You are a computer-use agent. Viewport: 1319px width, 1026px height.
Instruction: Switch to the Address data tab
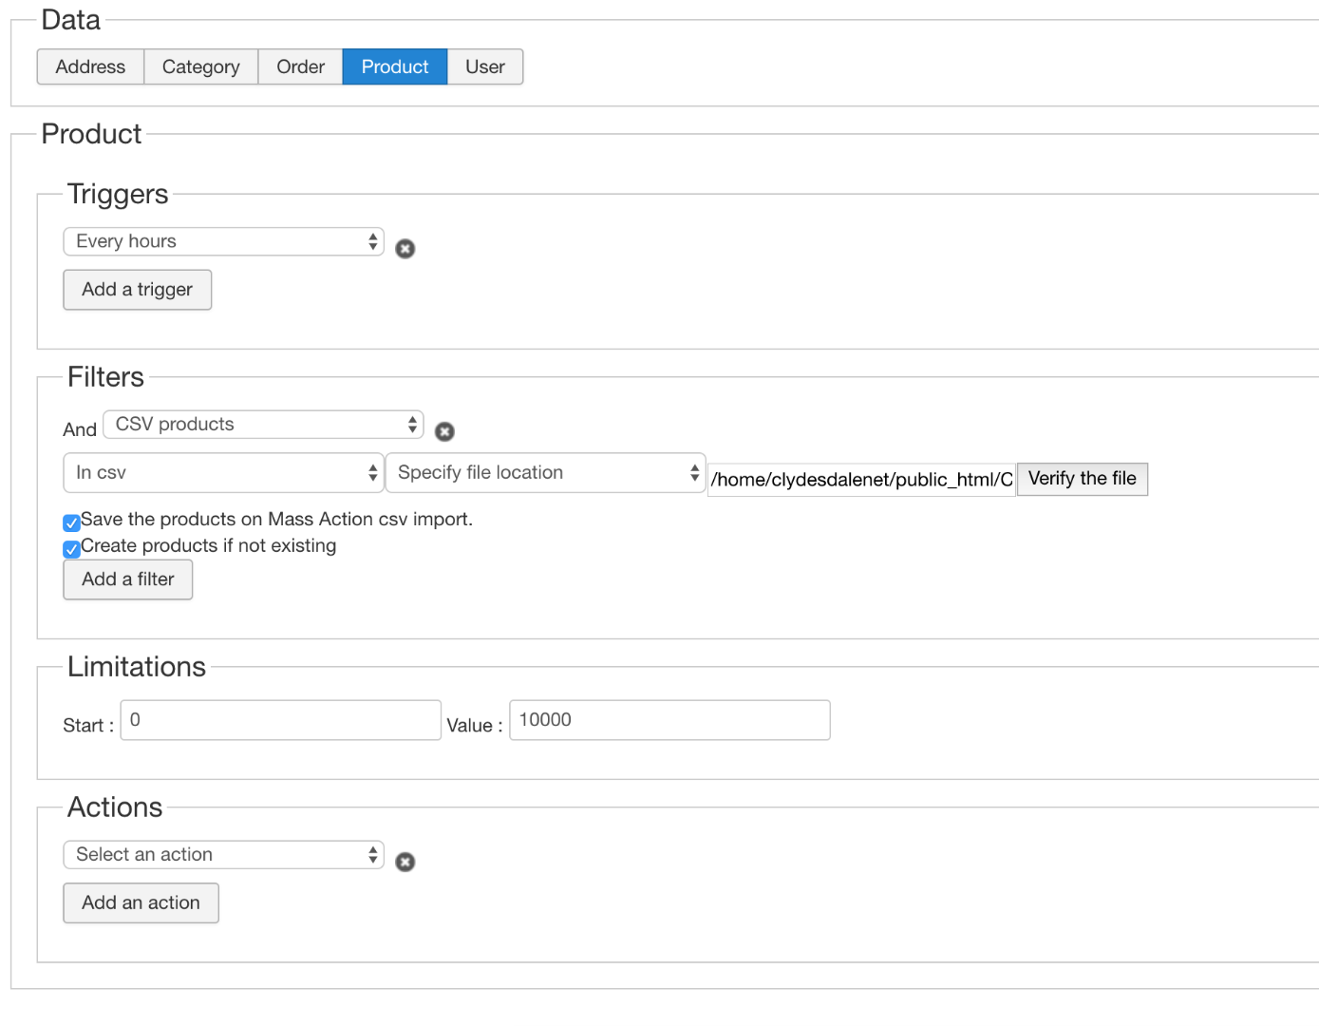tap(90, 67)
